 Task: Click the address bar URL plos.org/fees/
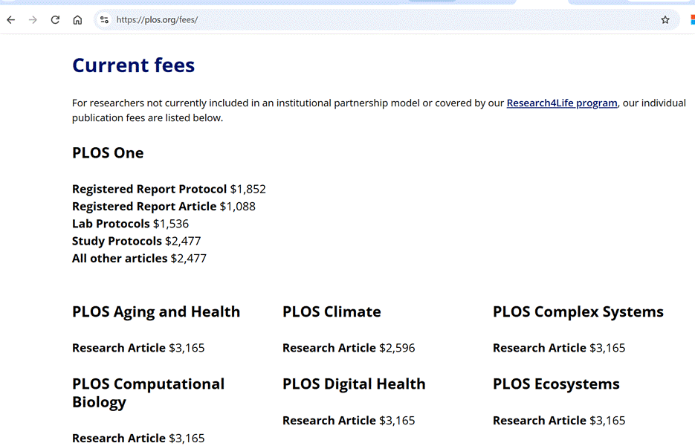coord(157,20)
